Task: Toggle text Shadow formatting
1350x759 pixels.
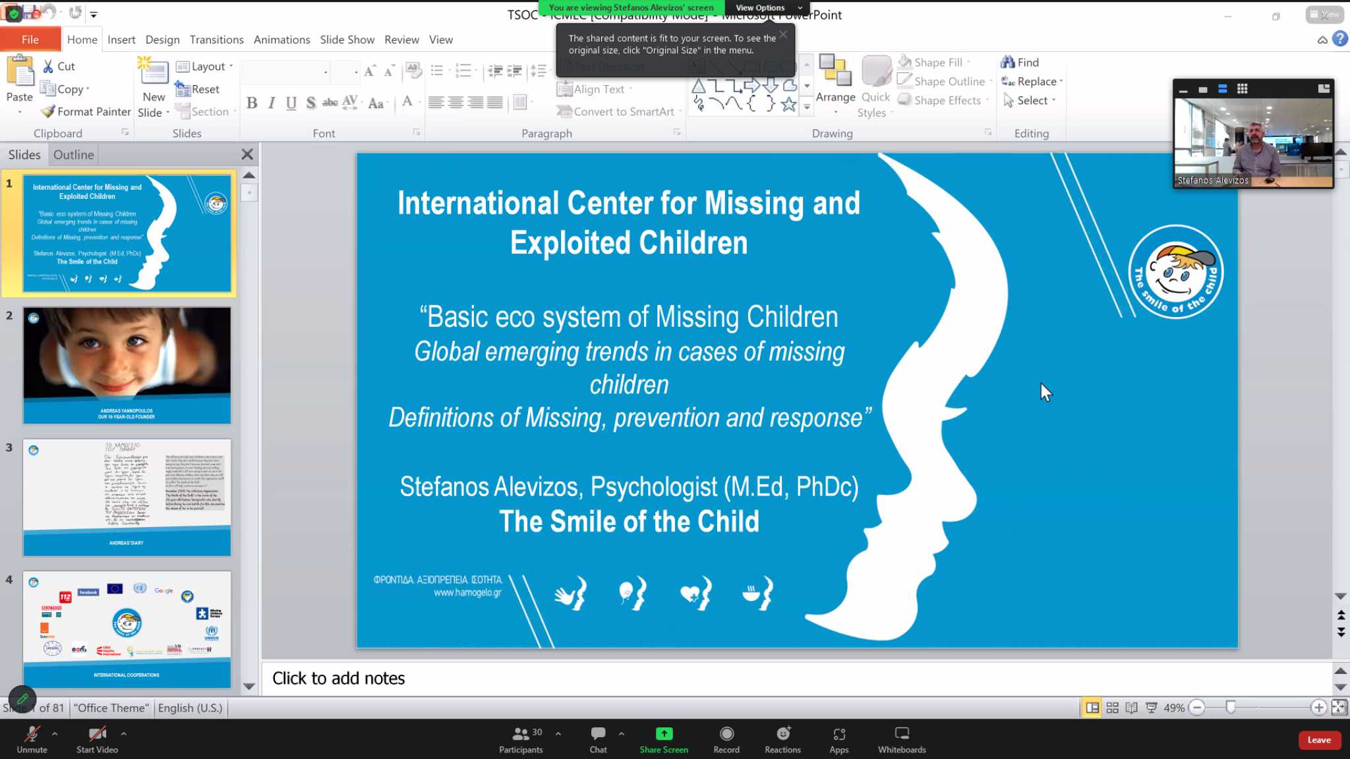Action: (310, 103)
